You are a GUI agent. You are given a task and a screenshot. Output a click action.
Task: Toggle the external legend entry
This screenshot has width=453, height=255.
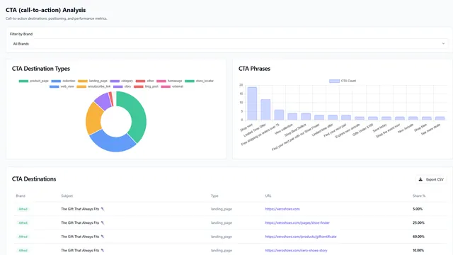(172, 86)
